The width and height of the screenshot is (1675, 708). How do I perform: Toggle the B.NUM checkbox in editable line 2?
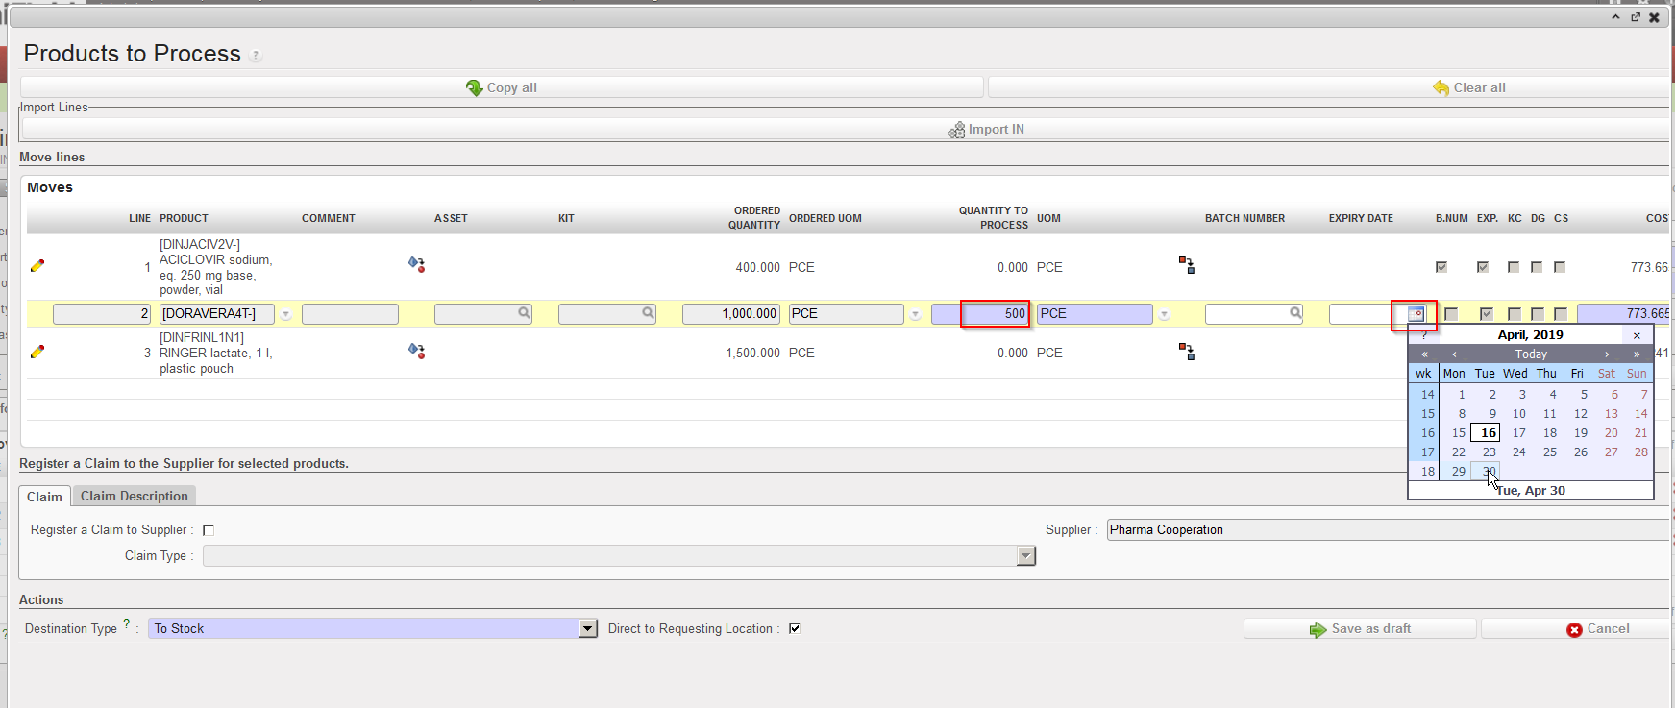pyautogui.click(x=1451, y=314)
